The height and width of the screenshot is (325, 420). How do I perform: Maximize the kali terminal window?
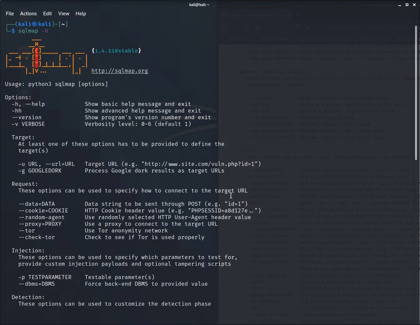[407, 5]
